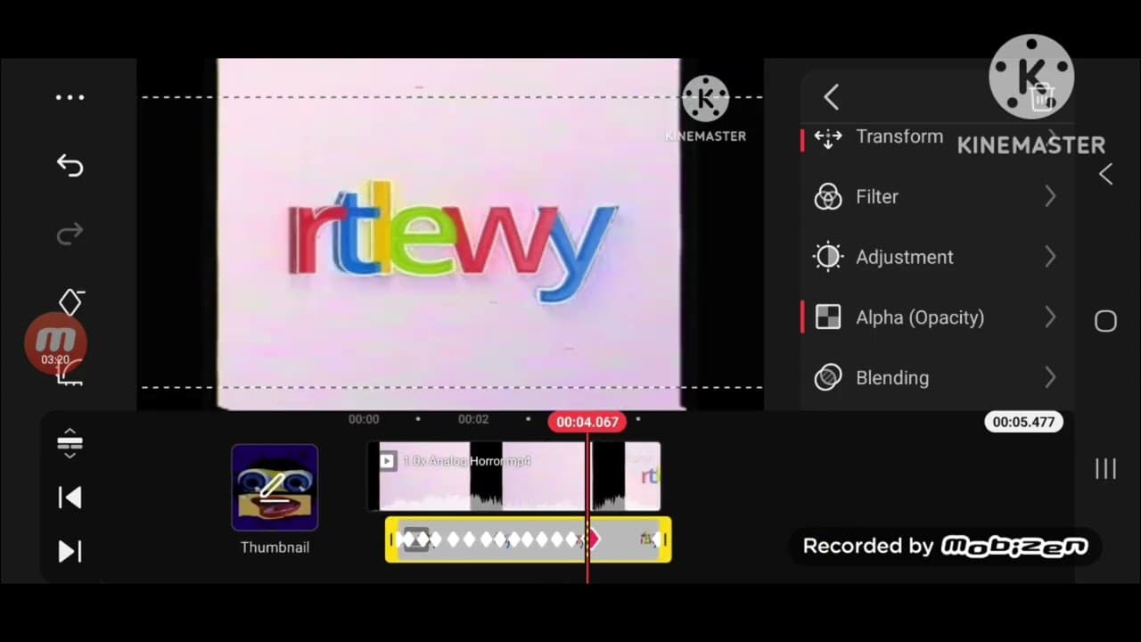Jump to the next clip end

(70, 552)
